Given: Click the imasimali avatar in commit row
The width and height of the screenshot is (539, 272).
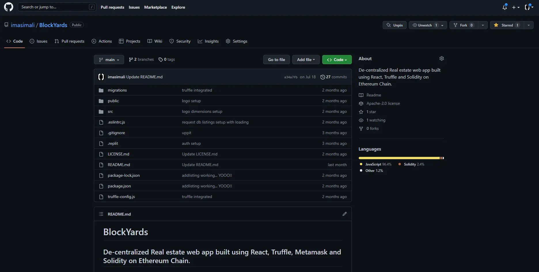Looking at the screenshot, I should 101,77.
